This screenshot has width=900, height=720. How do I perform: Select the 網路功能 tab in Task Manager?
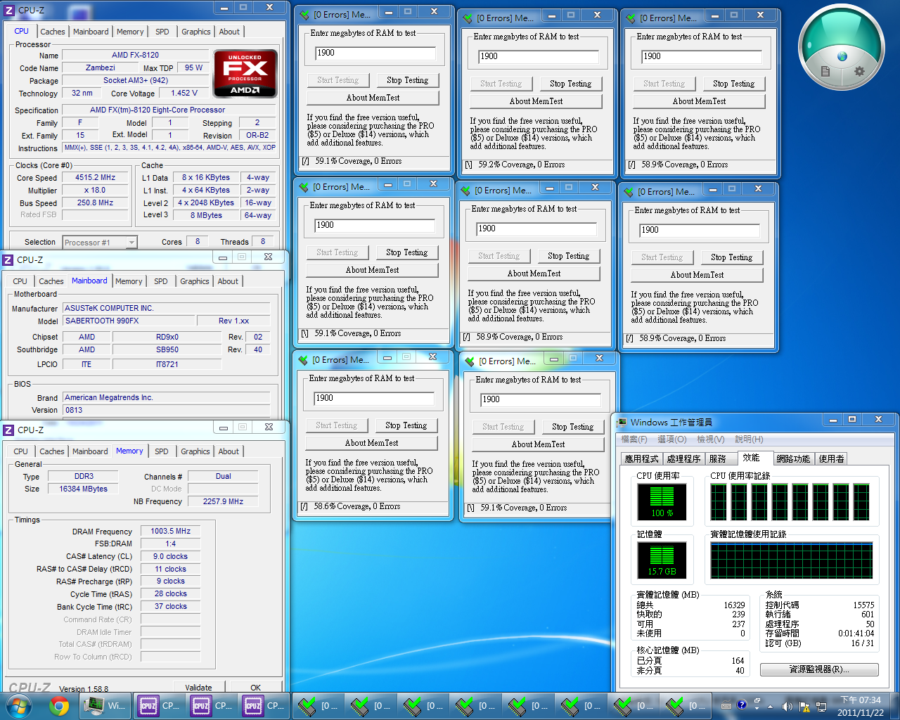(x=793, y=458)
